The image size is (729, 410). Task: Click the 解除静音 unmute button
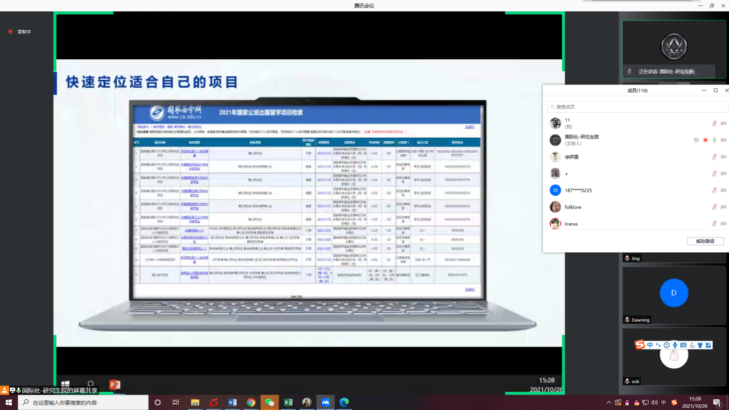pos(705,241)
